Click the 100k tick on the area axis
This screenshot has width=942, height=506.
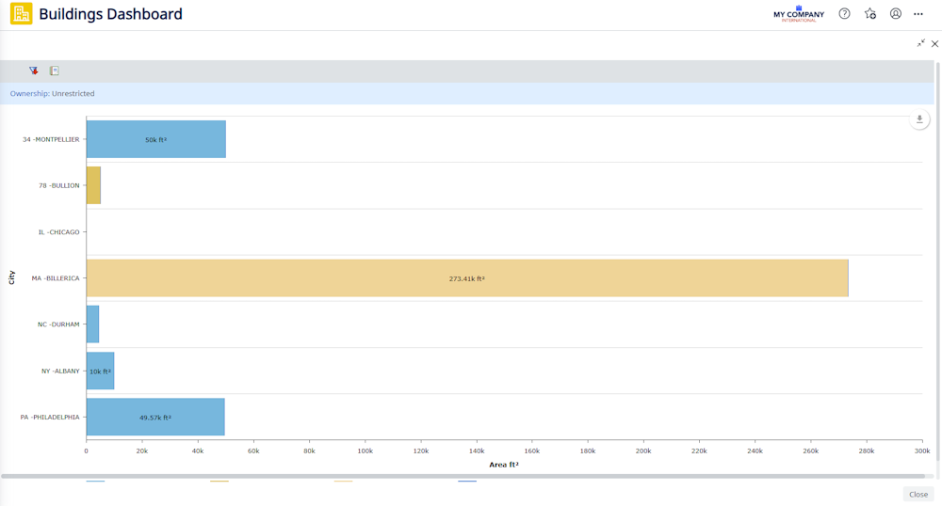(365, 451)
